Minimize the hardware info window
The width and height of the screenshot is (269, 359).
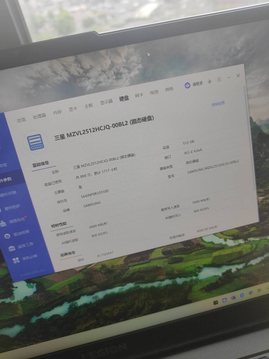(229, 78)
